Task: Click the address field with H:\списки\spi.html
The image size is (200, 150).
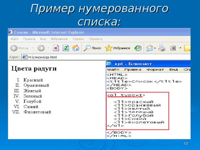Action: pyautogui.click(x=106, y=57)
